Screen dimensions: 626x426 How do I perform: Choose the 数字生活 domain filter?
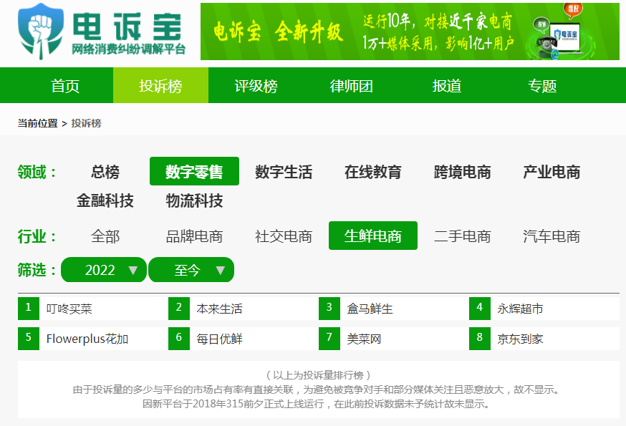(284, 172)
